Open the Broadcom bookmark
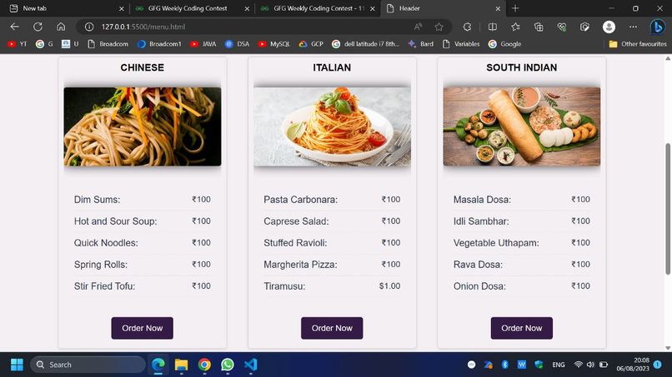The image size is (672, 377). point(108,43)
